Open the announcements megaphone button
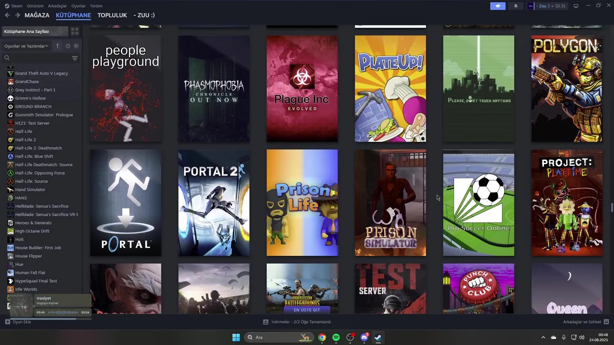Image resolution: width=614 pixels, height=345 pixels. tap(497, 6)
